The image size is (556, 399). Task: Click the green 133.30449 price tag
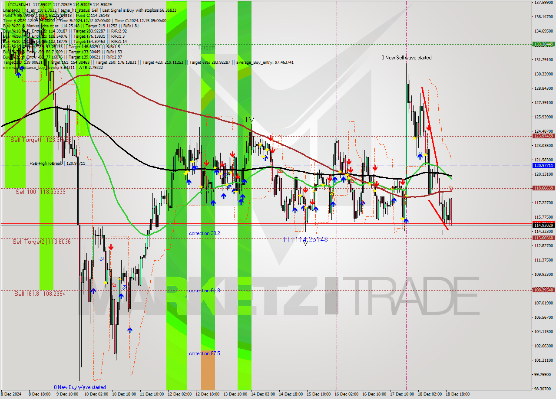click(543, 44)
